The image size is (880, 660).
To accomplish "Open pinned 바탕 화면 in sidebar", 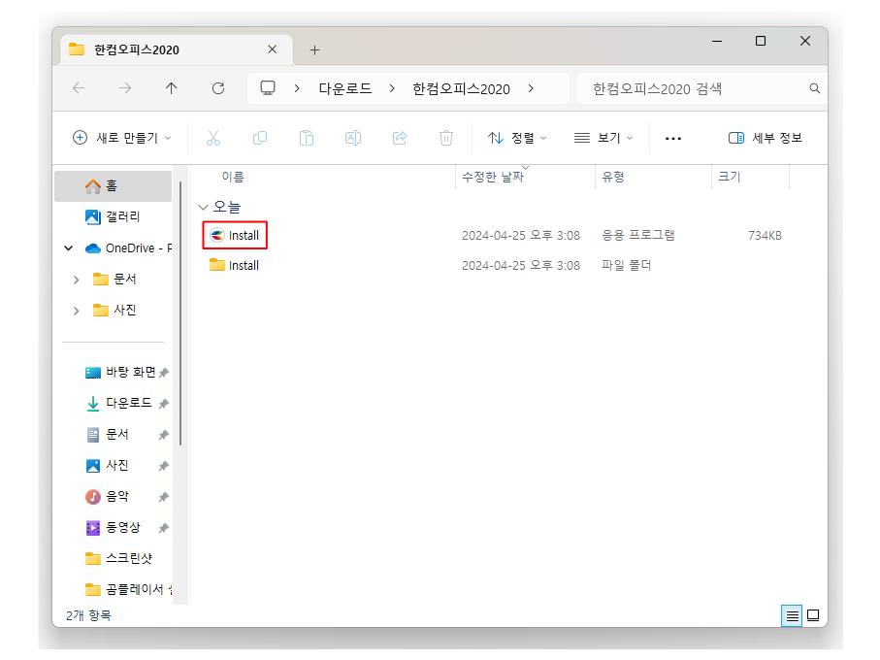I will click(120, 372).
